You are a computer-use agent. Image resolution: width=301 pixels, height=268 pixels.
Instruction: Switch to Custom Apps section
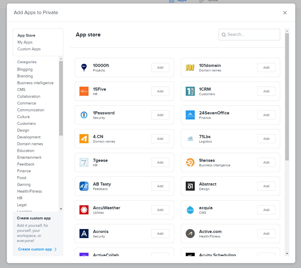[x=29, y=49]
